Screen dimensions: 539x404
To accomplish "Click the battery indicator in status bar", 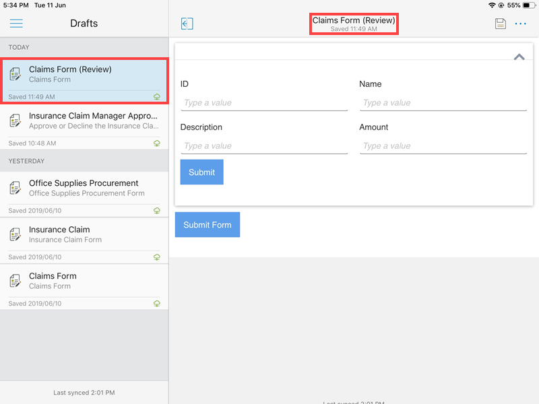I will coord(529,5).
